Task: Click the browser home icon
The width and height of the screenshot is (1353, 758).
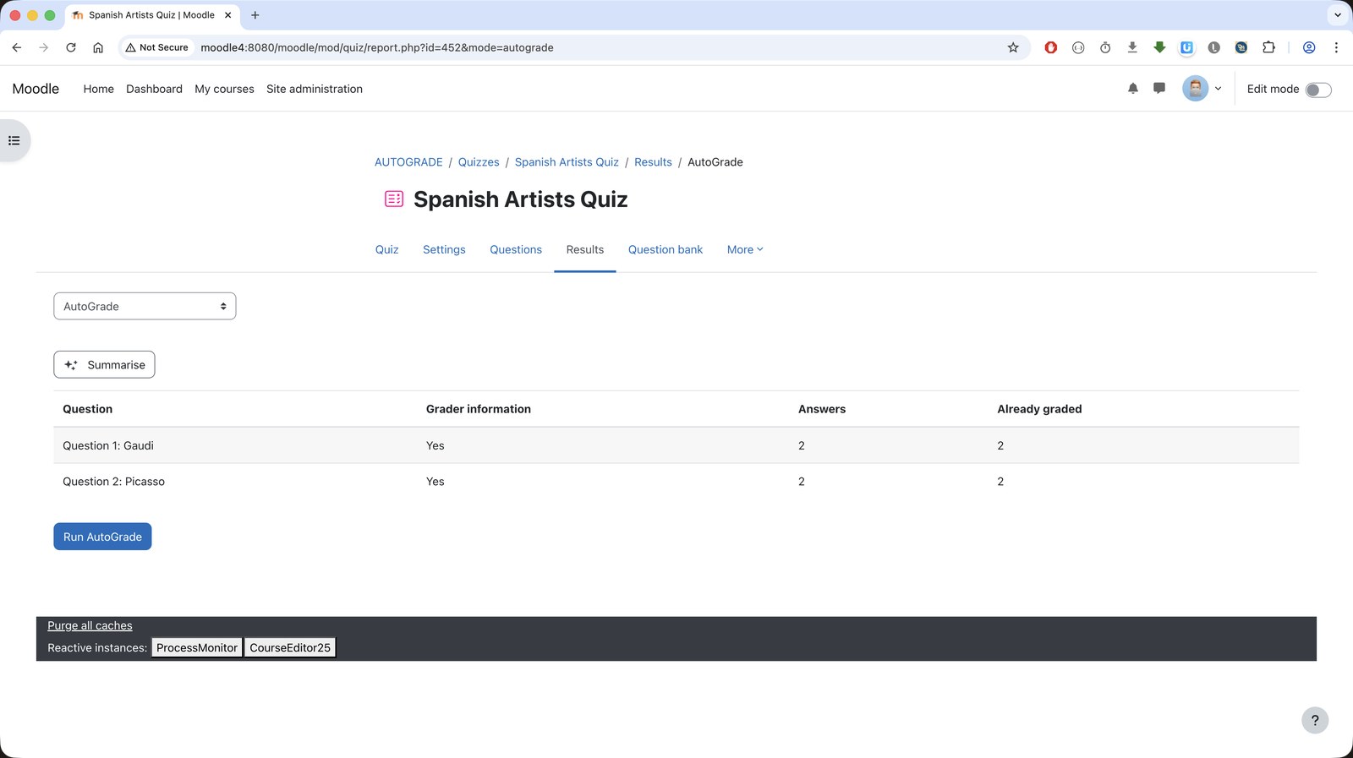Action: pos(98,47)
